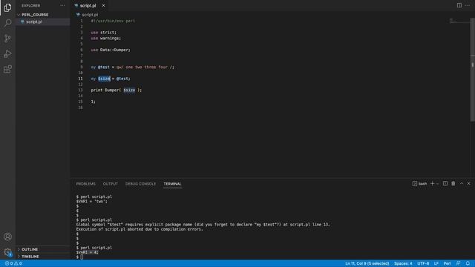Click 'use warnings;' line in editor
Viewport: 475px width, 267px height.
(105, 38)
